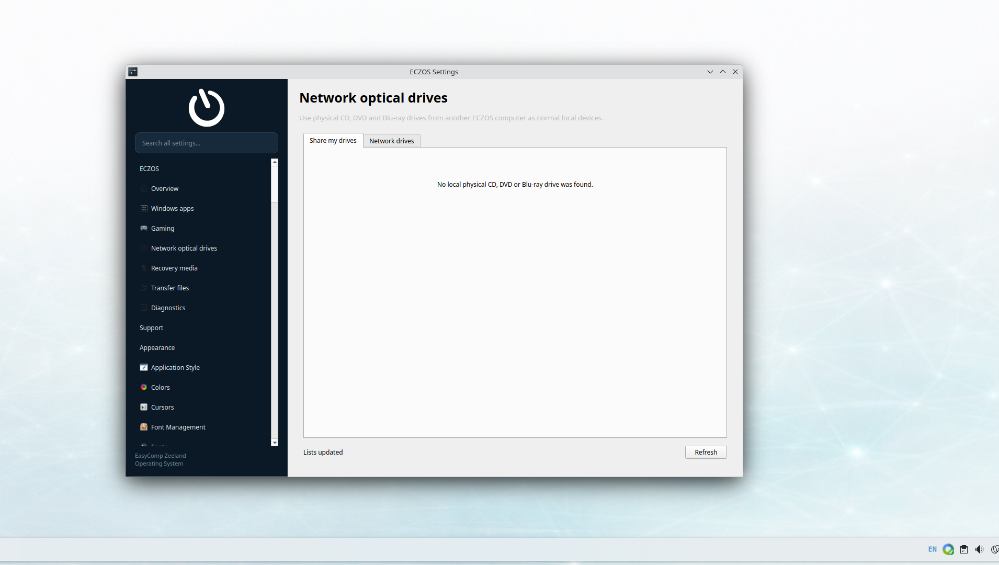Click the Refresh button
Viewport: 999px width, 565px height.
click(706, 453)
